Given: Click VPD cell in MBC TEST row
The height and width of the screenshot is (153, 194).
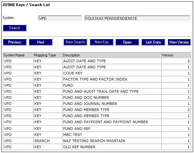Looking at the screenshot, I should 18,135.
